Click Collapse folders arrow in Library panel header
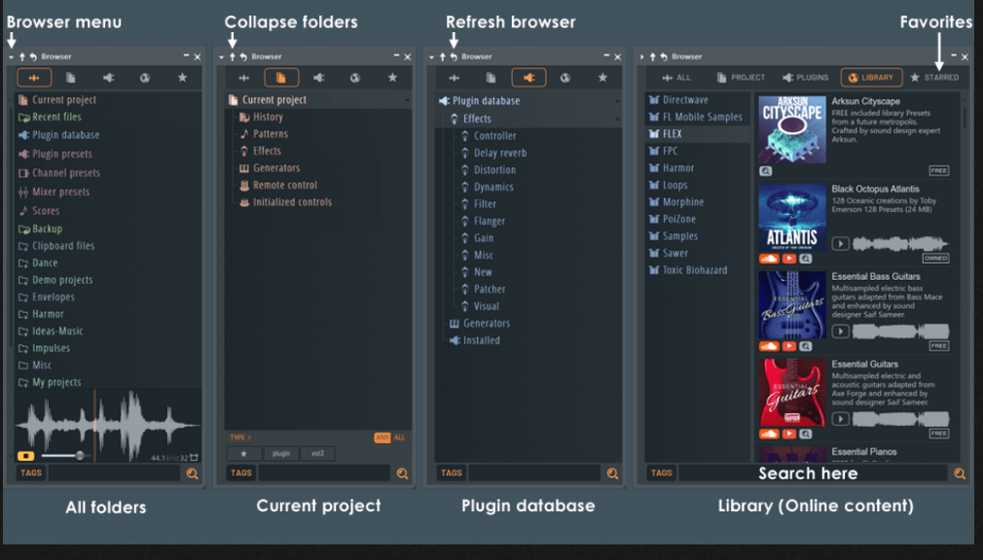This screenshot has width=983, height=560. pos(653,57)
